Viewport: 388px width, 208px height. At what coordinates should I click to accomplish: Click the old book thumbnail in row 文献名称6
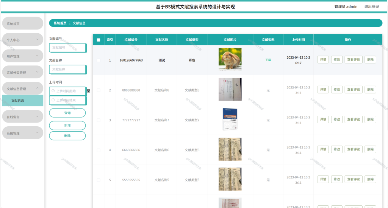click(230, 149)
